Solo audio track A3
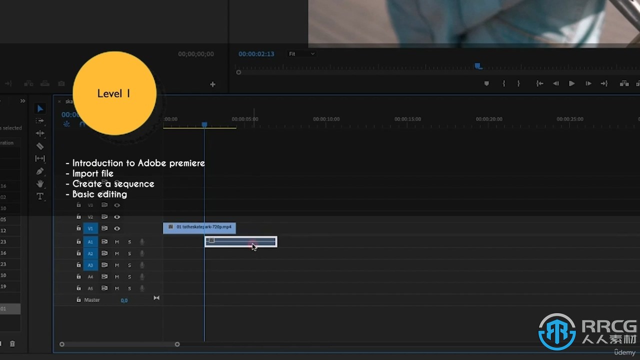The width and height of the screenshot is (640, 360). pyautogui.click(x=129, y=265)
